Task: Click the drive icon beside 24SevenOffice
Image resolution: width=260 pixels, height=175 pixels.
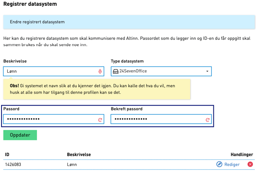Action: pyautogui.click(x=115, y=71)
